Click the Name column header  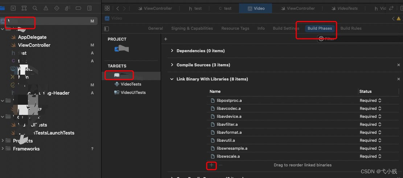(215, 91)
